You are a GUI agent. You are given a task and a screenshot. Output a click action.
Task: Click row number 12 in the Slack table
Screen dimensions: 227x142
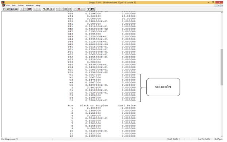71,136
